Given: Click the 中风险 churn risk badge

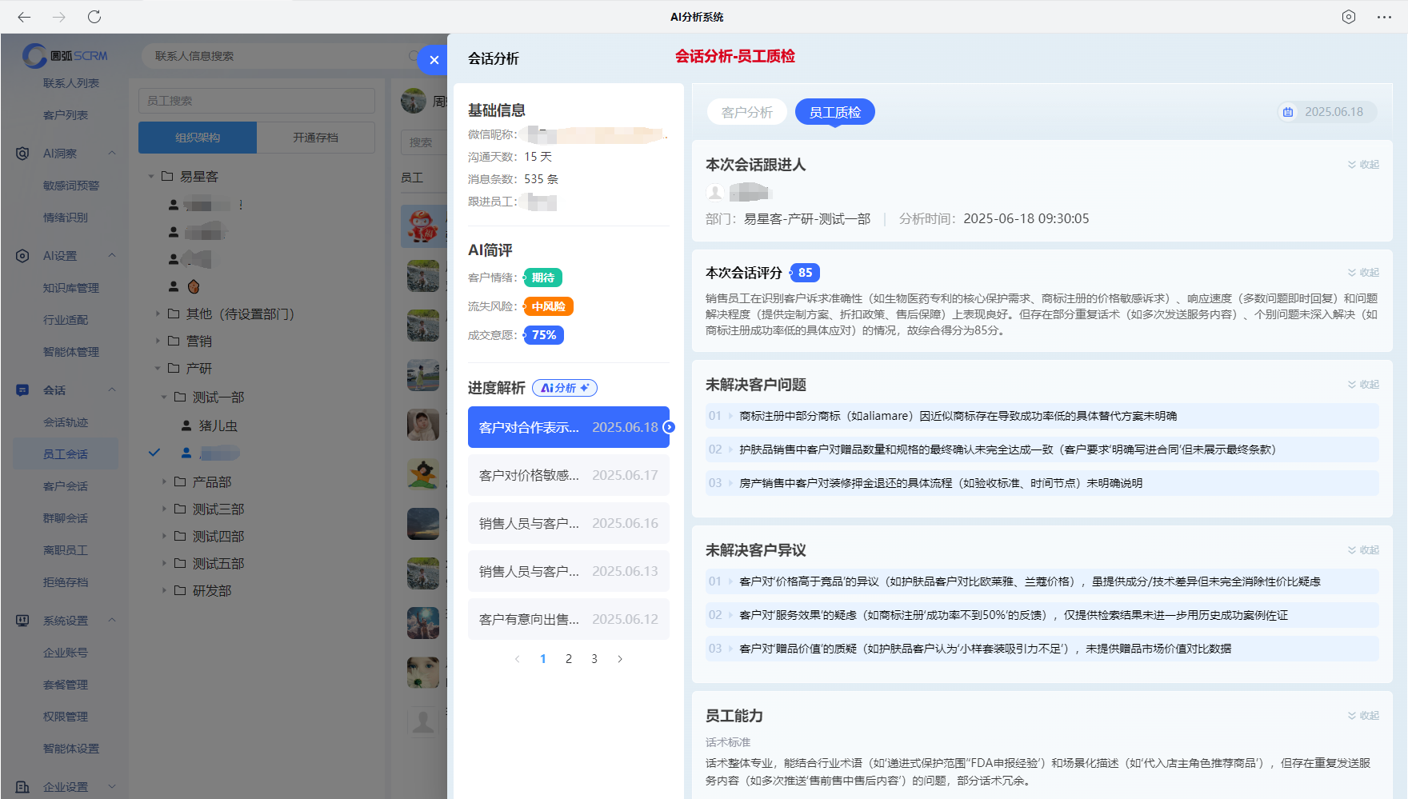Looking at the screenshot, I should click(x=549, y=306).
